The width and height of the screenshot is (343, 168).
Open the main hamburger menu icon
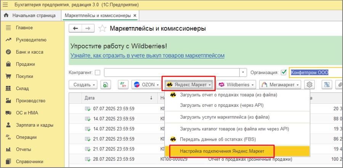[x=5, y=5]
